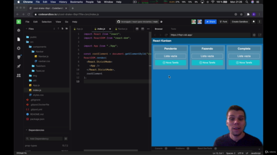Click the editor horizontal scrollbar

[x=111, y=150]
